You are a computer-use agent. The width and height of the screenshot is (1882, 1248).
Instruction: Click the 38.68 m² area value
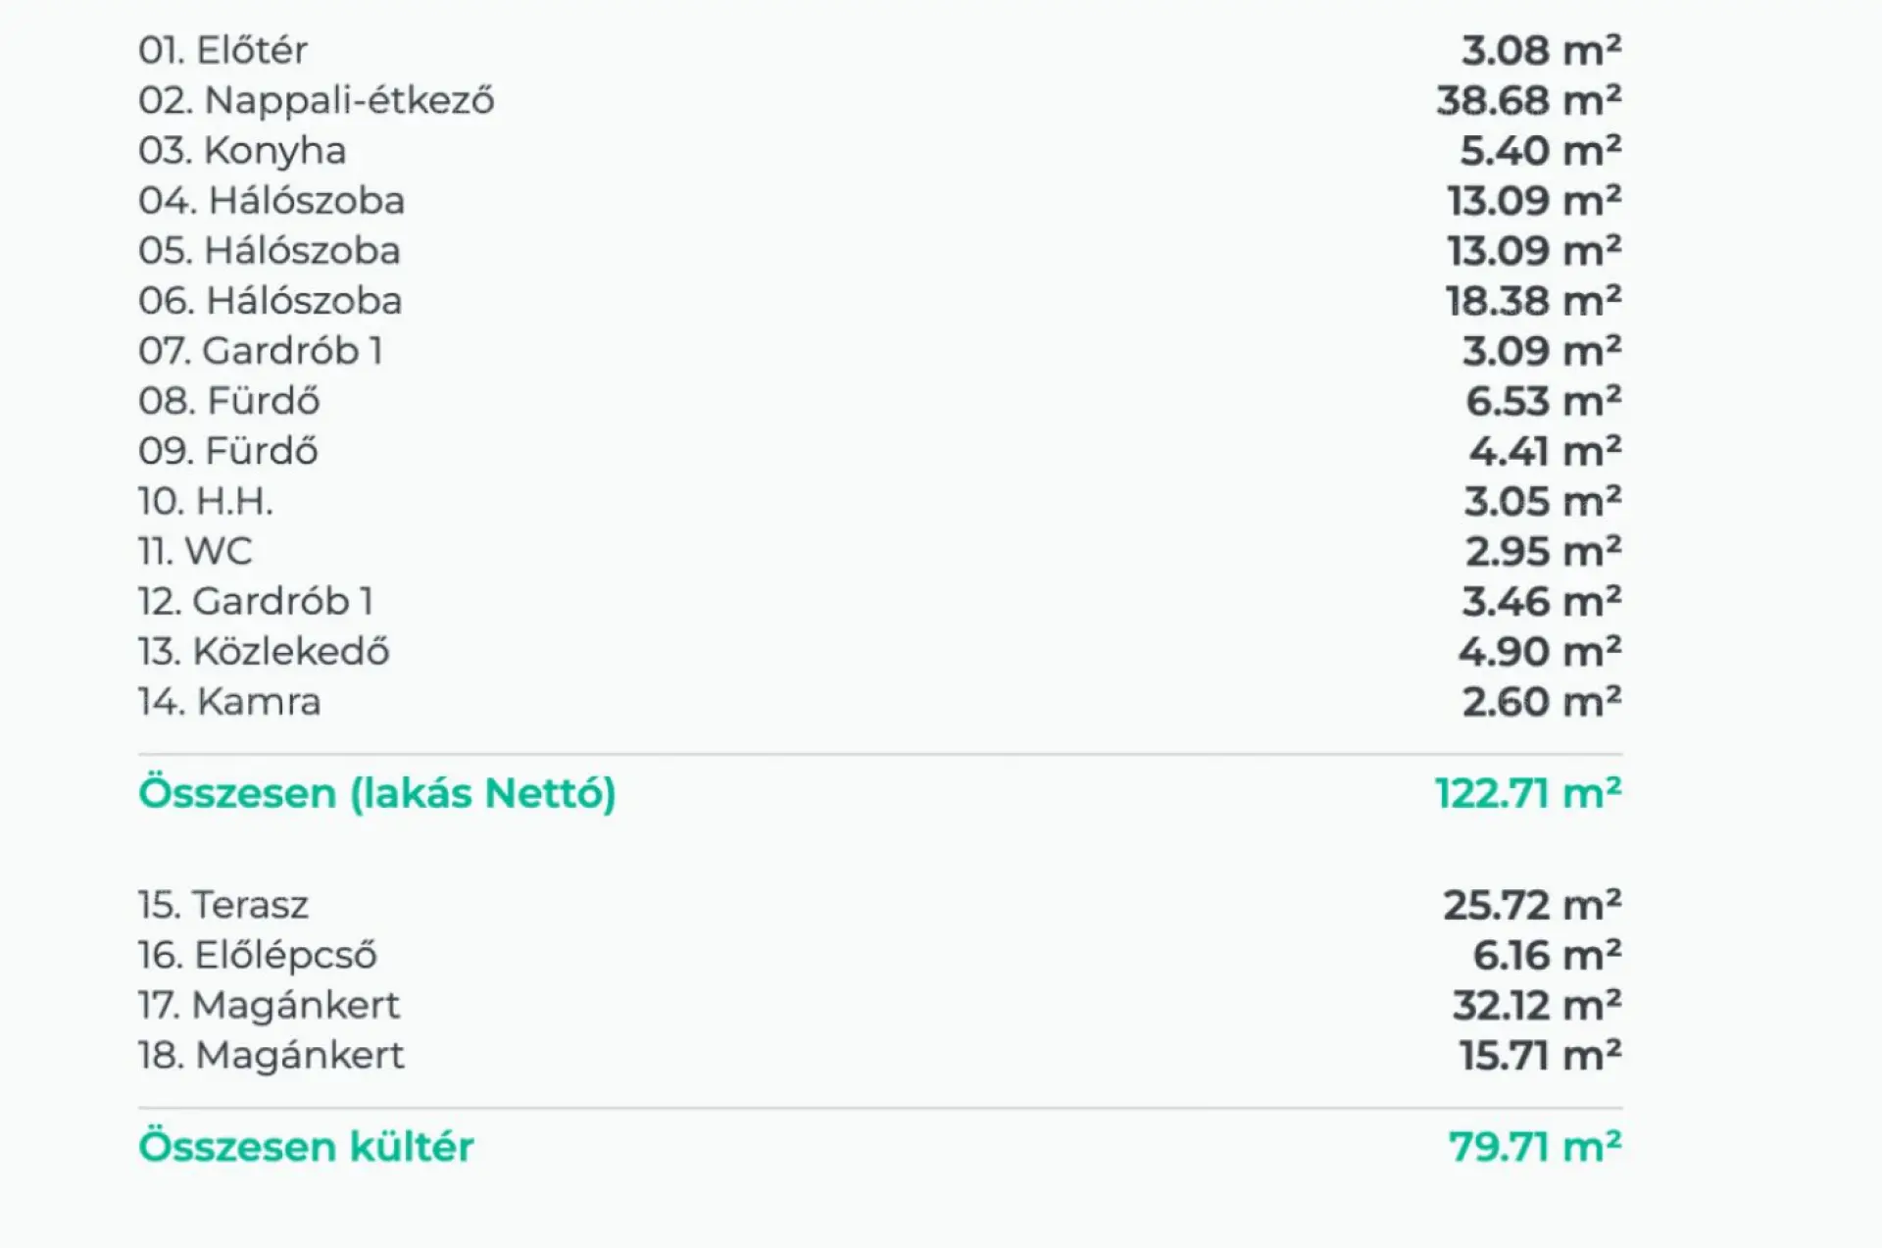tap(1528, 100)
